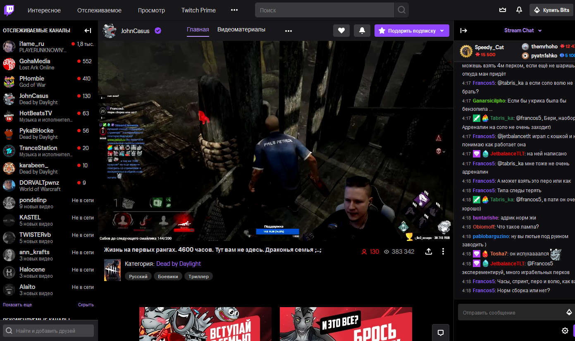
Task: Collapse the stream chat panel
Action: point(464,31)
